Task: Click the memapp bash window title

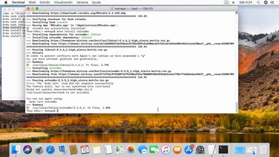Action: coord(133,9)
